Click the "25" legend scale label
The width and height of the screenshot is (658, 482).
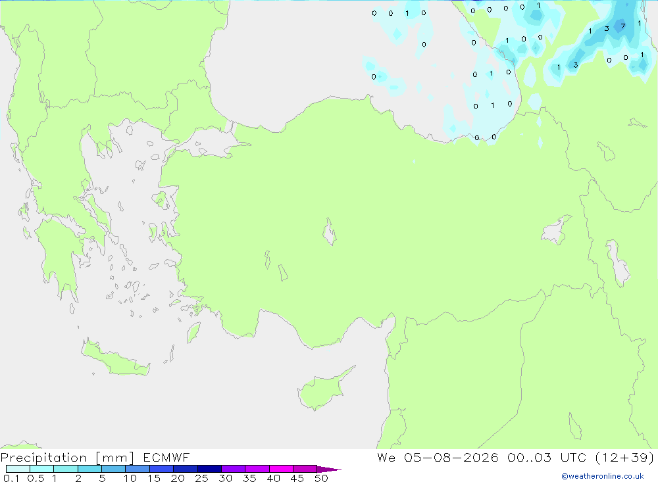click(202, 478)
